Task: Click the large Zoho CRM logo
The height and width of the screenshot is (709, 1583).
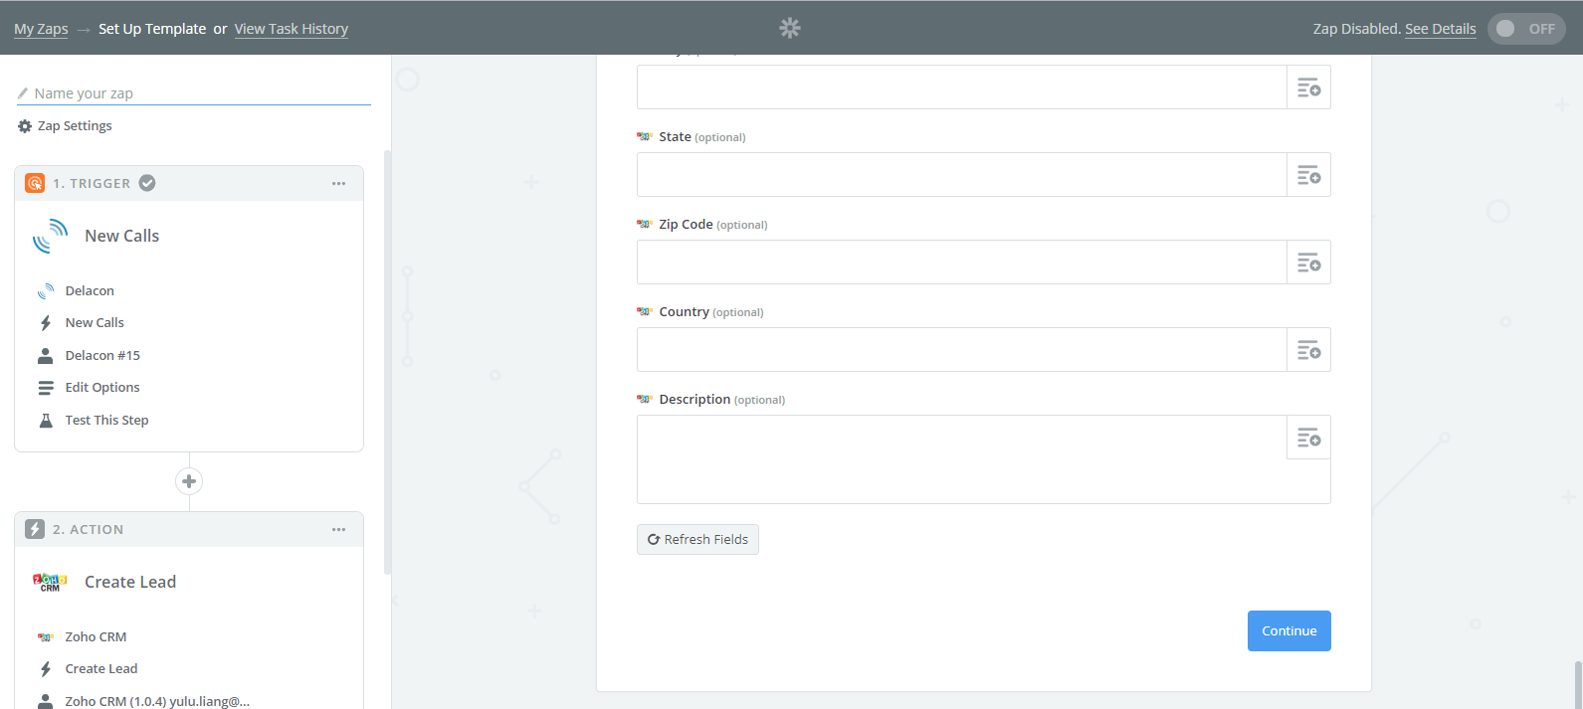Action: coord(50,582)
